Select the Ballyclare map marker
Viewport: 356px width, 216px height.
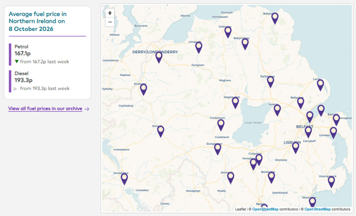[300, 103]
